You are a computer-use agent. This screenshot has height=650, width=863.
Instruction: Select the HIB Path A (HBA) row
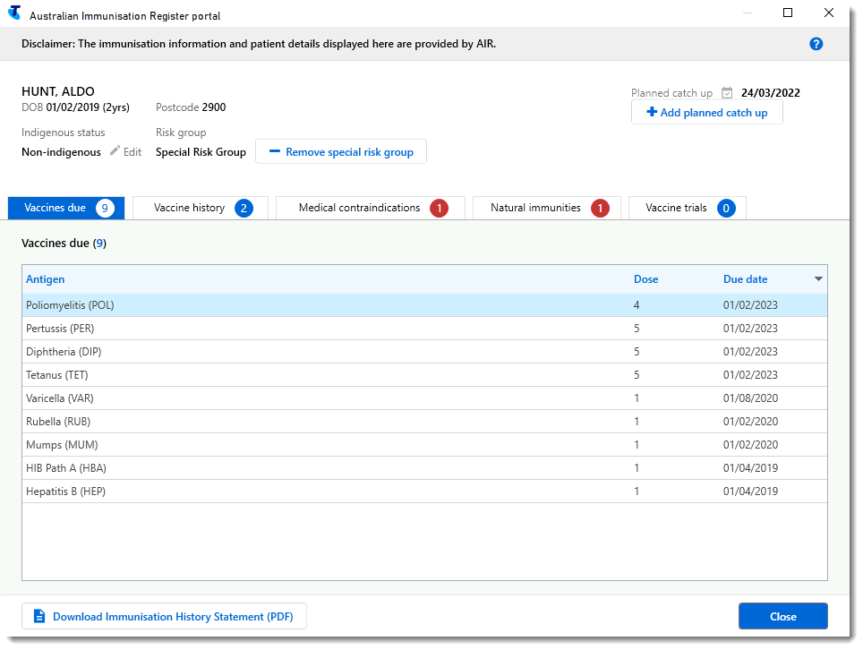click(x=424, y=468)
